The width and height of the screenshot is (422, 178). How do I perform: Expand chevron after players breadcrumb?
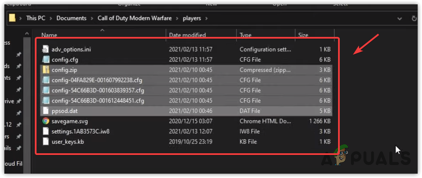point(206,18)
